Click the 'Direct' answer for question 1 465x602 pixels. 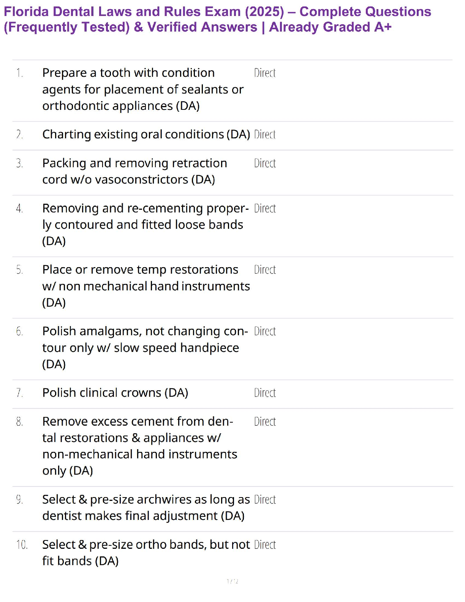tap(265, 73)
